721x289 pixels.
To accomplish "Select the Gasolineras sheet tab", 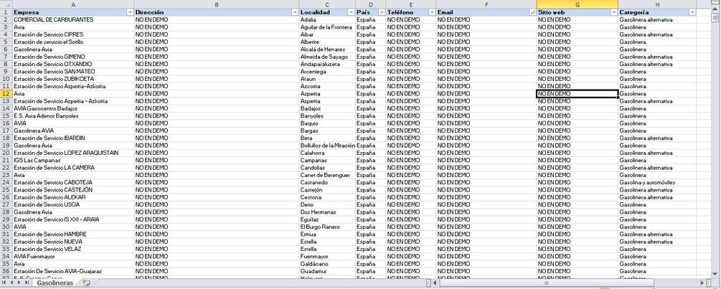I will click(x=55, y=283).
